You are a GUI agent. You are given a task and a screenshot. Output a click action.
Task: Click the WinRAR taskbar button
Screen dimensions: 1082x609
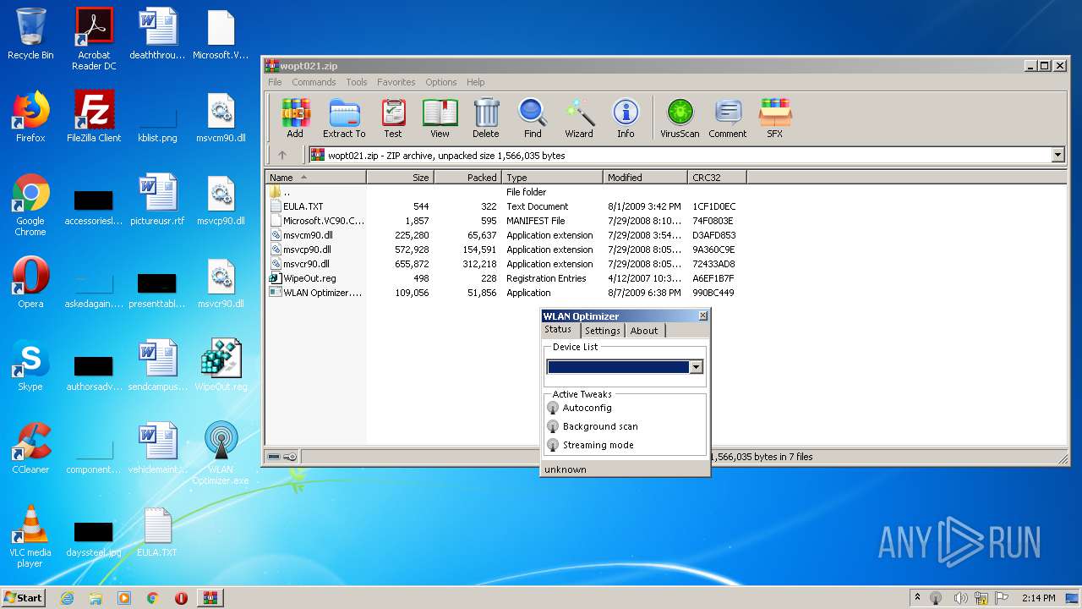pyautogui.click(x=210, y=598)
